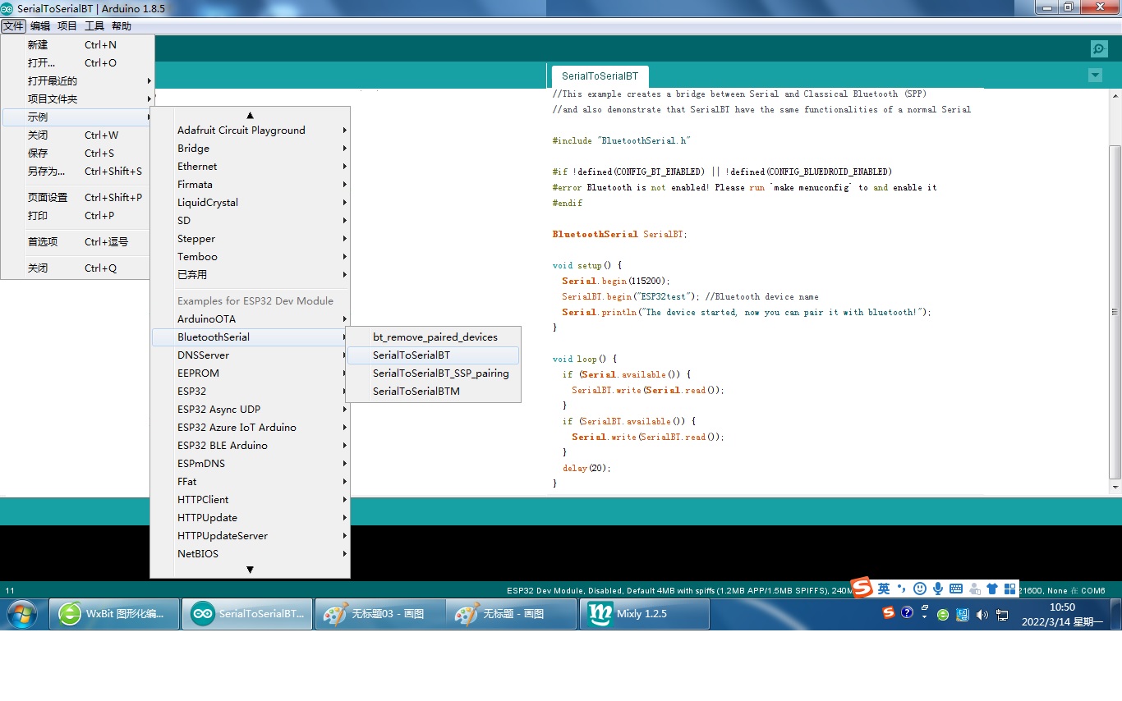Open ESP32 BLE Arduino examples

click(251, 446)
